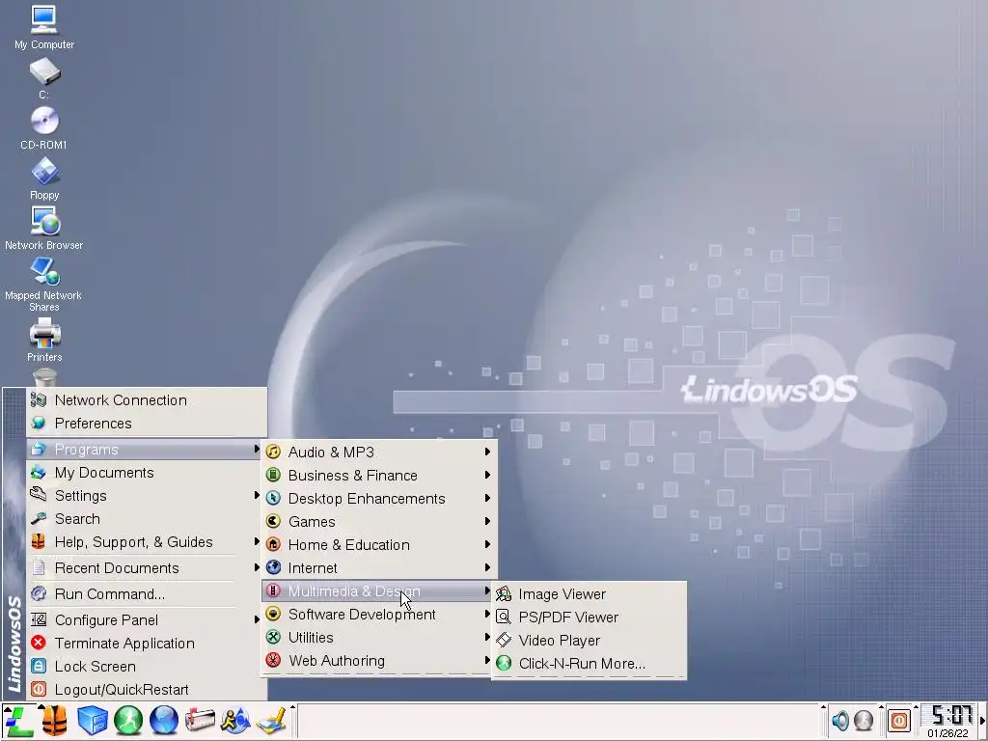Viewport: 988px width, 741px height.
Task: Click the Terminate Application red X icon
Action: 39,643
